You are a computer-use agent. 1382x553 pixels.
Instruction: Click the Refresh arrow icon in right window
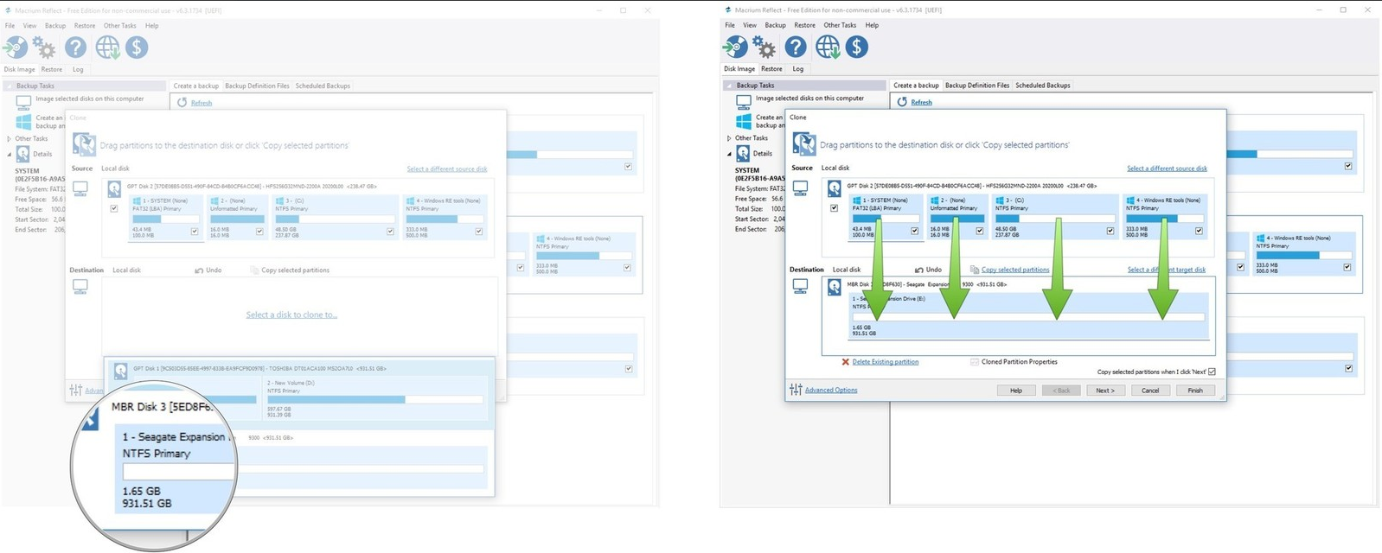902,102
